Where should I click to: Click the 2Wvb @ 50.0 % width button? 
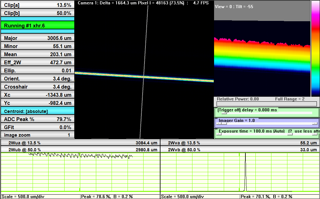click(x=240, y=150)
